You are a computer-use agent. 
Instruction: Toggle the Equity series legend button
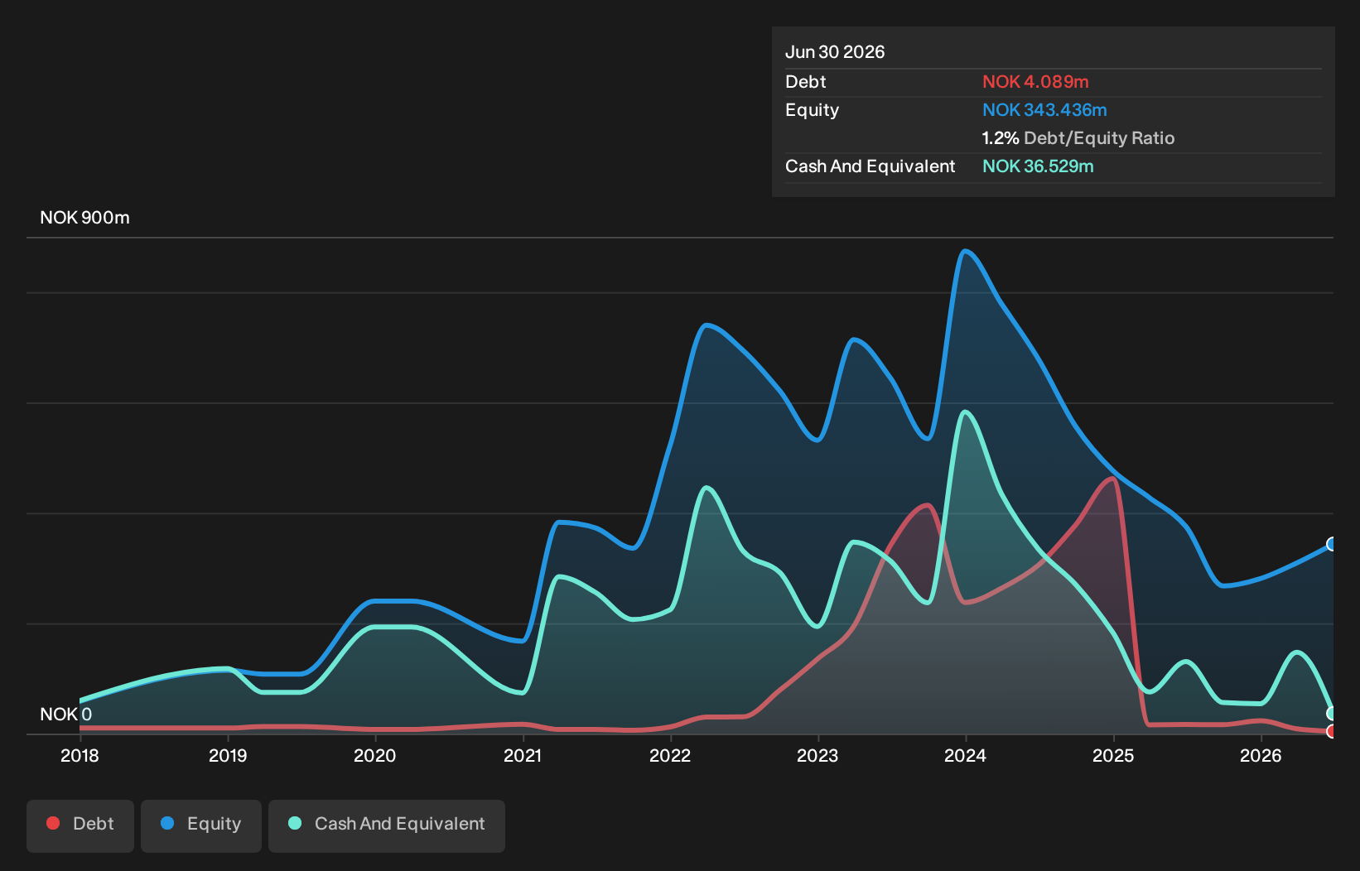[201, 825]
